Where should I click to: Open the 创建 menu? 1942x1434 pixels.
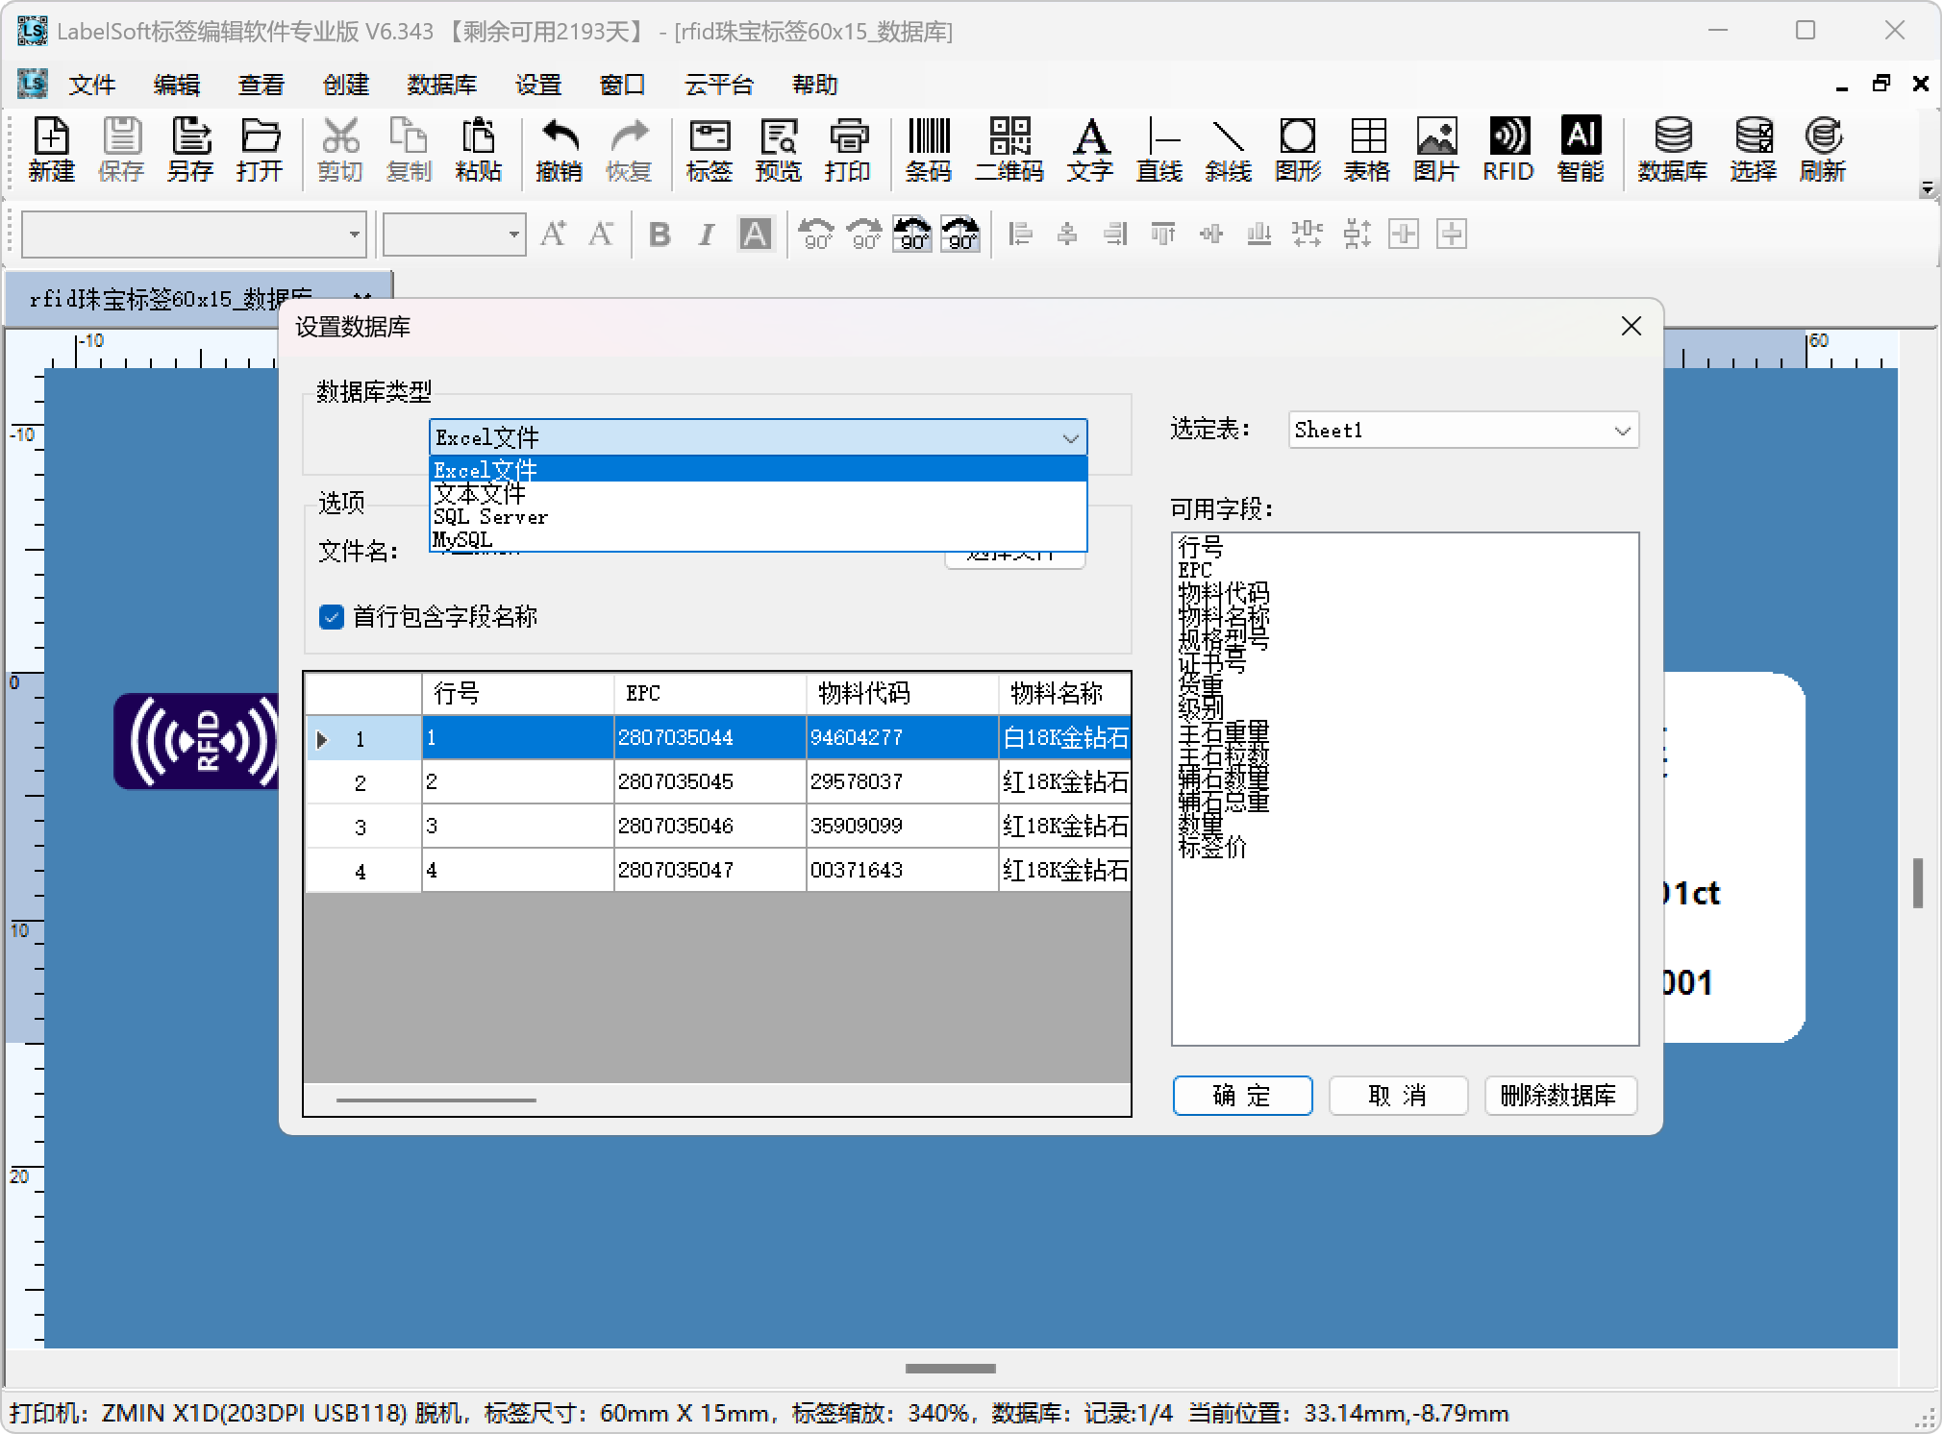point(346,85)
